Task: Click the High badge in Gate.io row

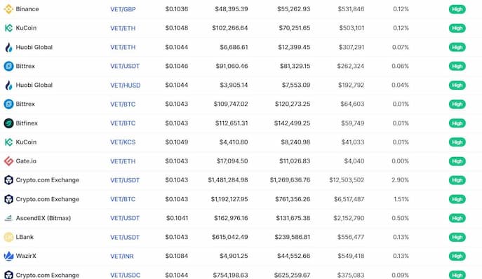Action: tap(457, 161)
